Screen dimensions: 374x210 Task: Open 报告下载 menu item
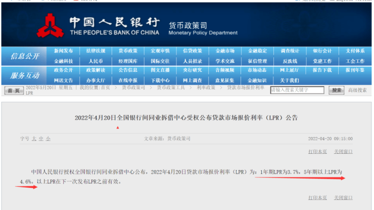pyautogui.click(x=322, y=70)
